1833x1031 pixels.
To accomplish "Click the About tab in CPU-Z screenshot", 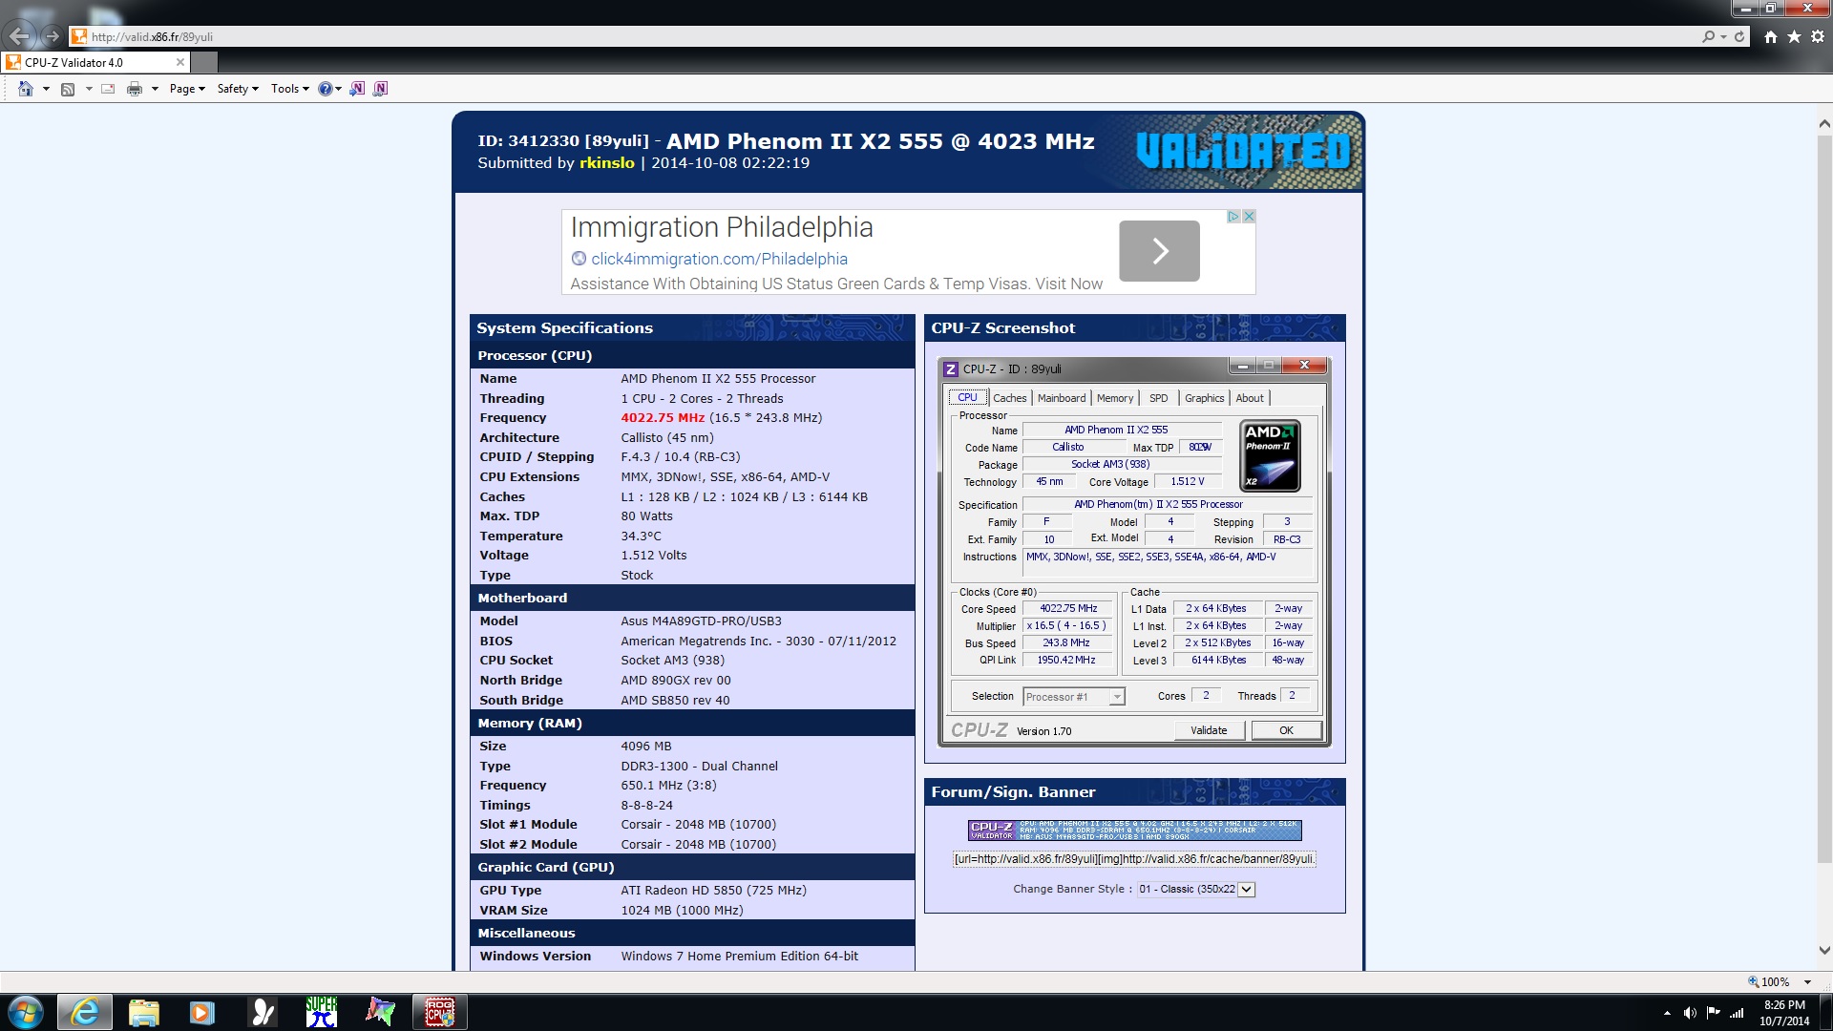I will tap(1250, 398).
